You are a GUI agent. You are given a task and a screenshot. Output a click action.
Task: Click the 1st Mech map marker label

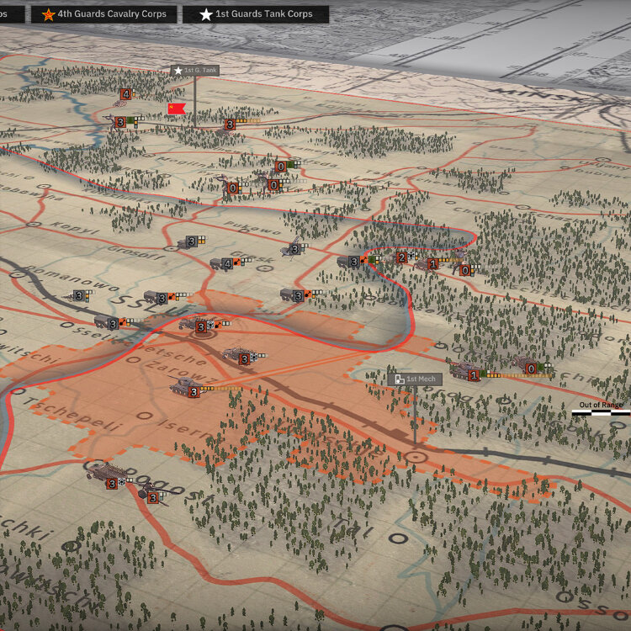click(415, 379)
